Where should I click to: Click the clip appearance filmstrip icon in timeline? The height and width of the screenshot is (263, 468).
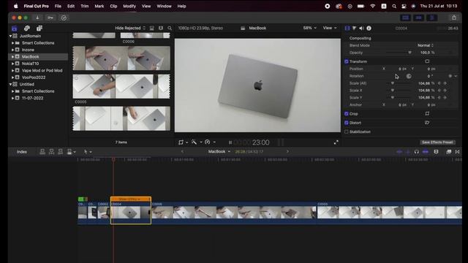[x=436, y=152]
